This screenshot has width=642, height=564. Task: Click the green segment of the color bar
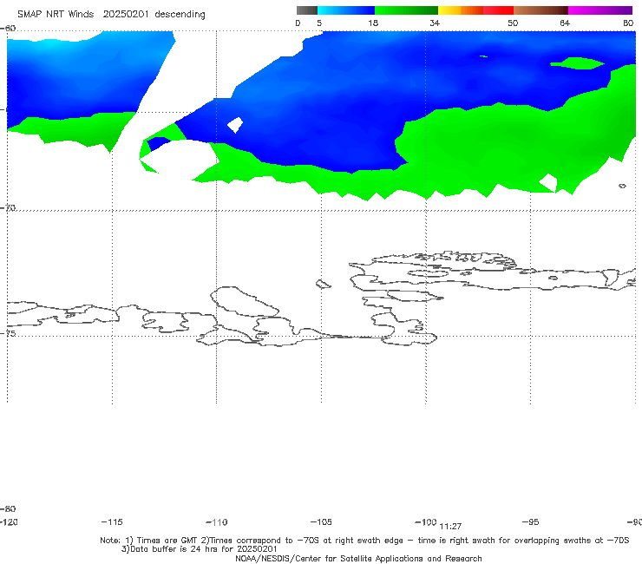click(406, 10)
